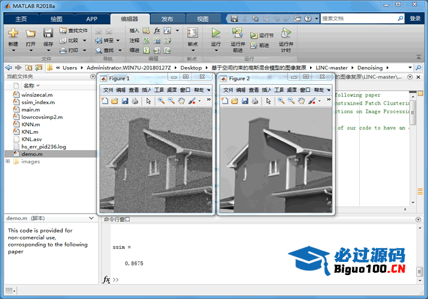Open the command window actions dropdown
Image resolution: width=428 pixels, height=299 pixels.
[418, 219]
